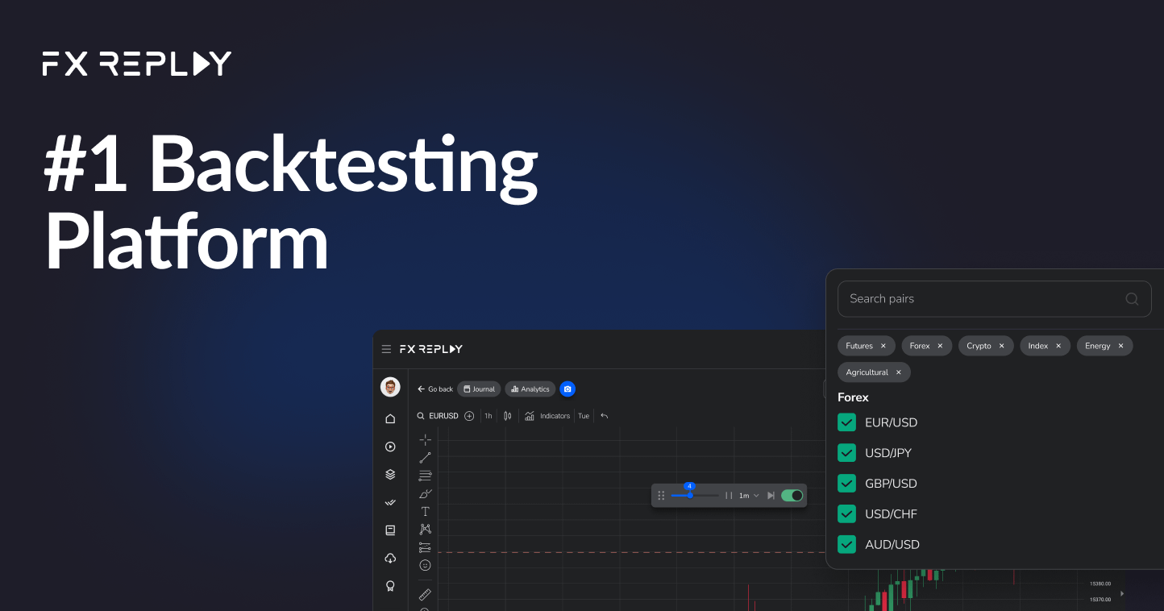The width and height of the screenshot is (1164, 611).
Task: Open the 1h timeframe selector
Action: (x=488, y=416)
